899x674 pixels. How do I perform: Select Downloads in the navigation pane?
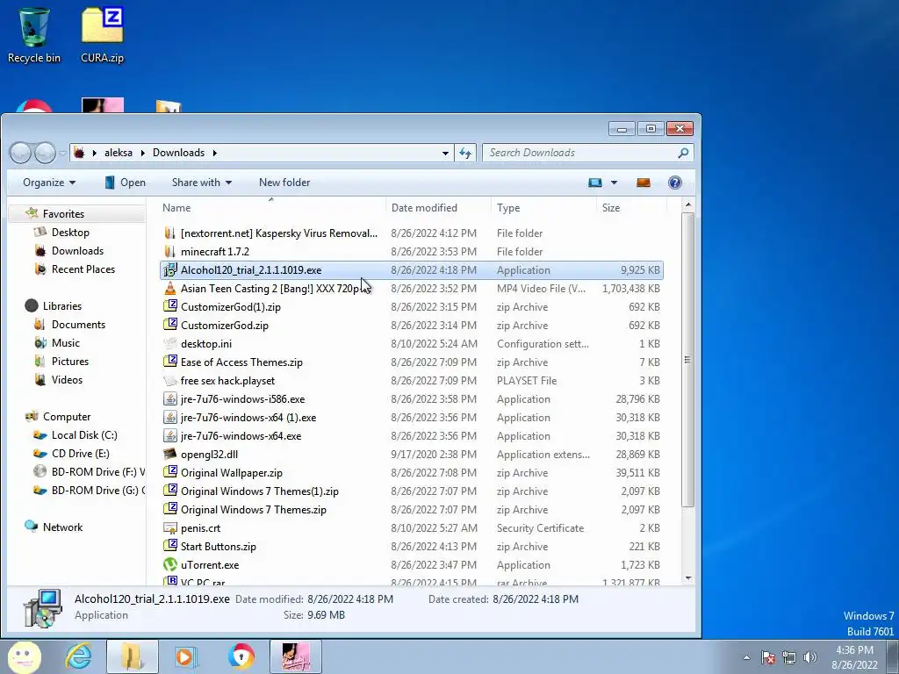click(77, 250)
